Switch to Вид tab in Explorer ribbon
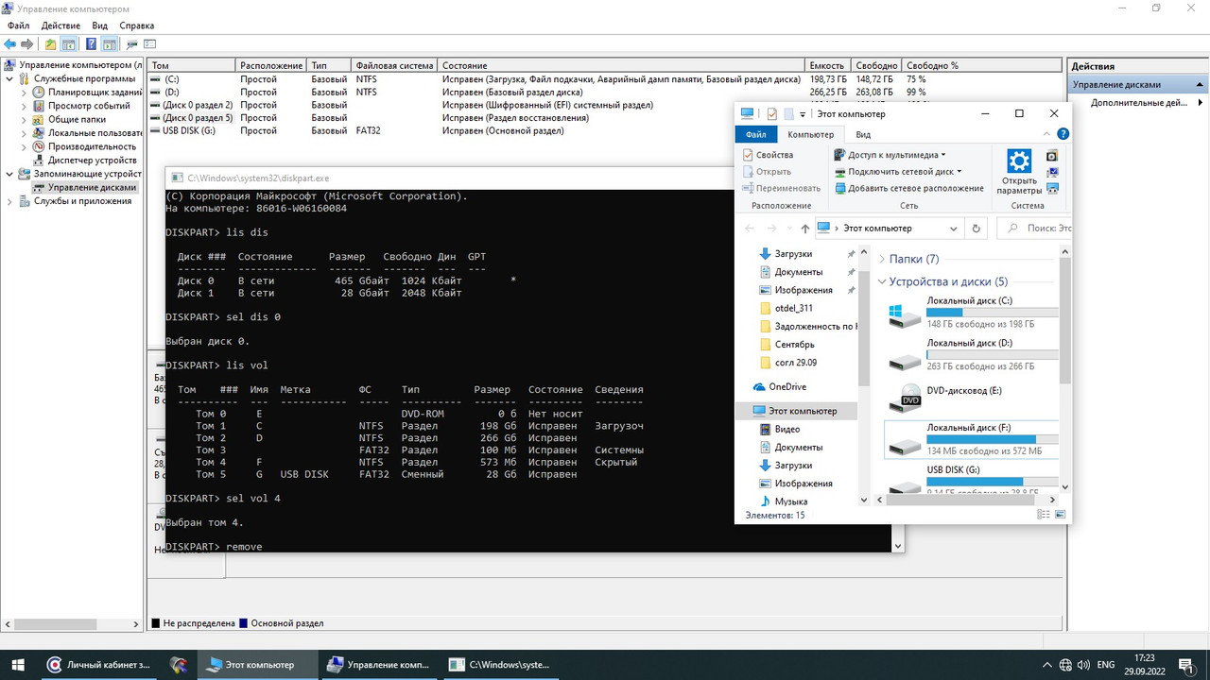This screenshot has height=680, width=1210. [863, 135]
